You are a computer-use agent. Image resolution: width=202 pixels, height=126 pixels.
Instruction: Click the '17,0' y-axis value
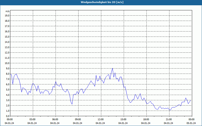pos(7,26)
